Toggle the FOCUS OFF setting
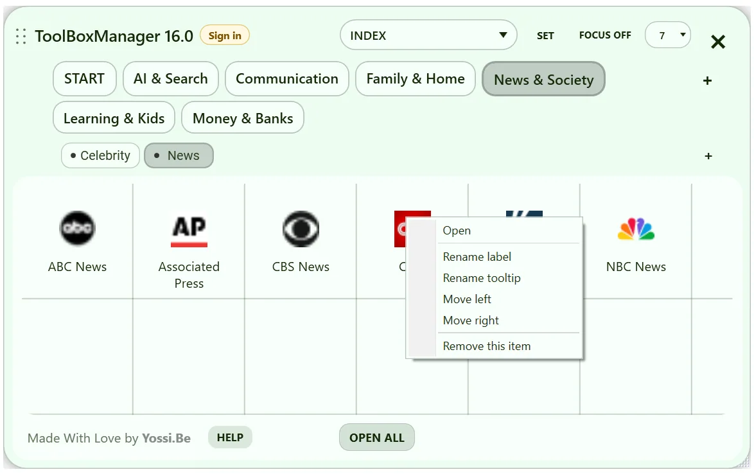The width and height of the screenshot is (754, 474). [x=605, y=35]
